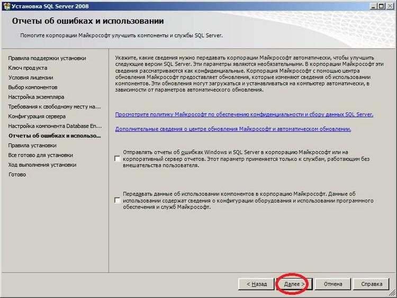Maximize the installer window
Viewport: 397px width, 298px height.
point(381,6)
